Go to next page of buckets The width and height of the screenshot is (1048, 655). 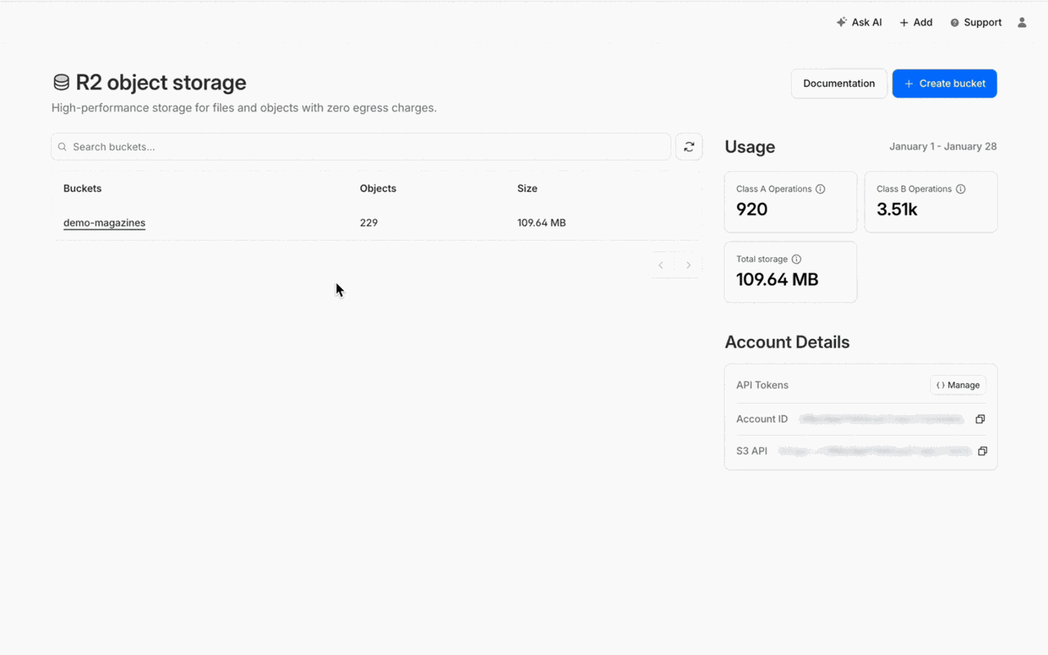pos(689,265)
